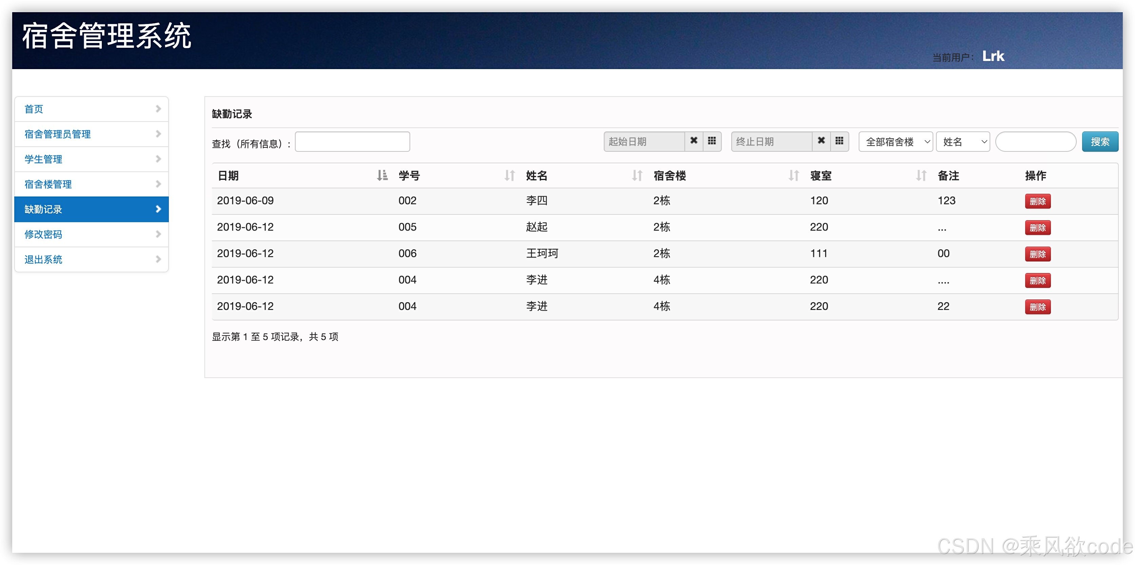Image resolution: width=1135 pixels, height=565 pixels.
Task: Sort table by 日期 column icon
Action: tap(382, 176)
